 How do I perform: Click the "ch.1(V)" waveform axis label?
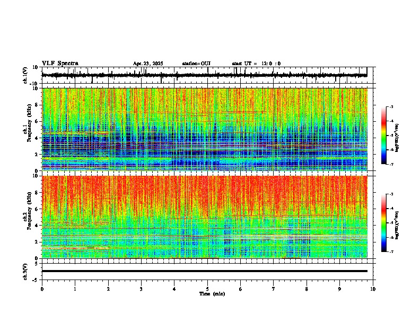pyautogui.click(x=25, y=75)
